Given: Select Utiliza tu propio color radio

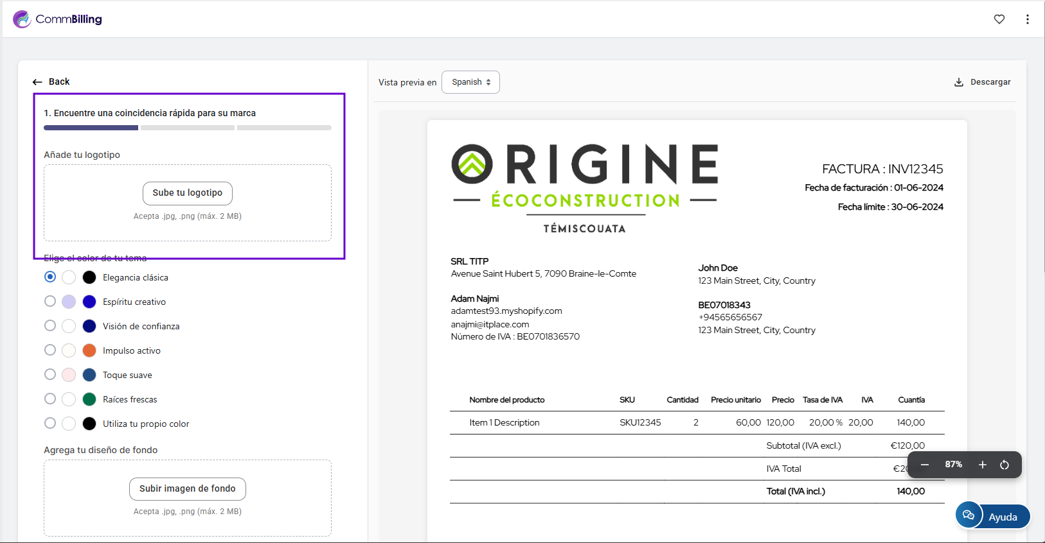Looking at the screenshot, I should click(x=50, y=424).
